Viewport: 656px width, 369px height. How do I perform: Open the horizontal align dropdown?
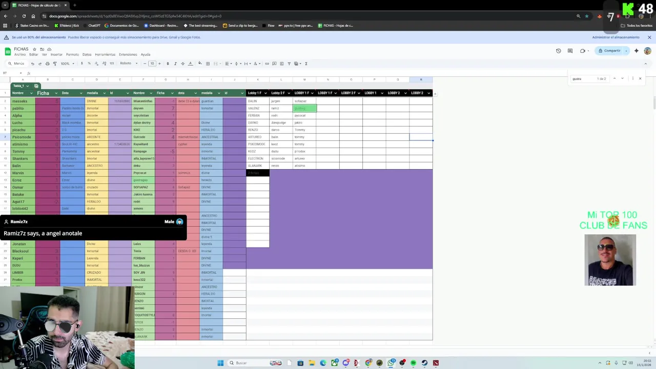point(229,64)
